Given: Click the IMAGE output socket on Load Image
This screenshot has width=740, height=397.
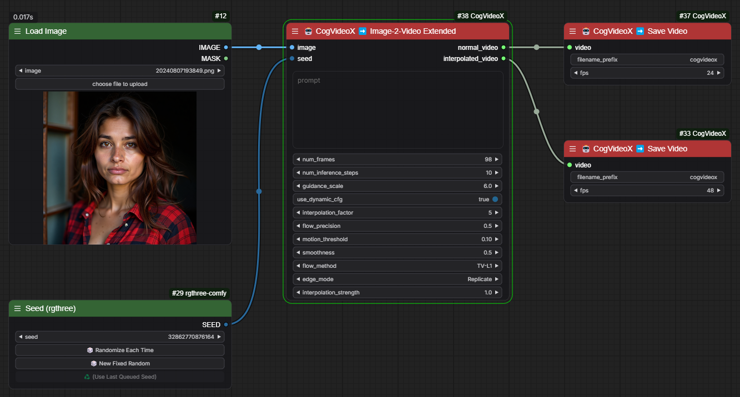Looking at the screenshot, I should click(226, 48).
